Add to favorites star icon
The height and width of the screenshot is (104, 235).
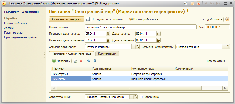click(x=185, y=3)
